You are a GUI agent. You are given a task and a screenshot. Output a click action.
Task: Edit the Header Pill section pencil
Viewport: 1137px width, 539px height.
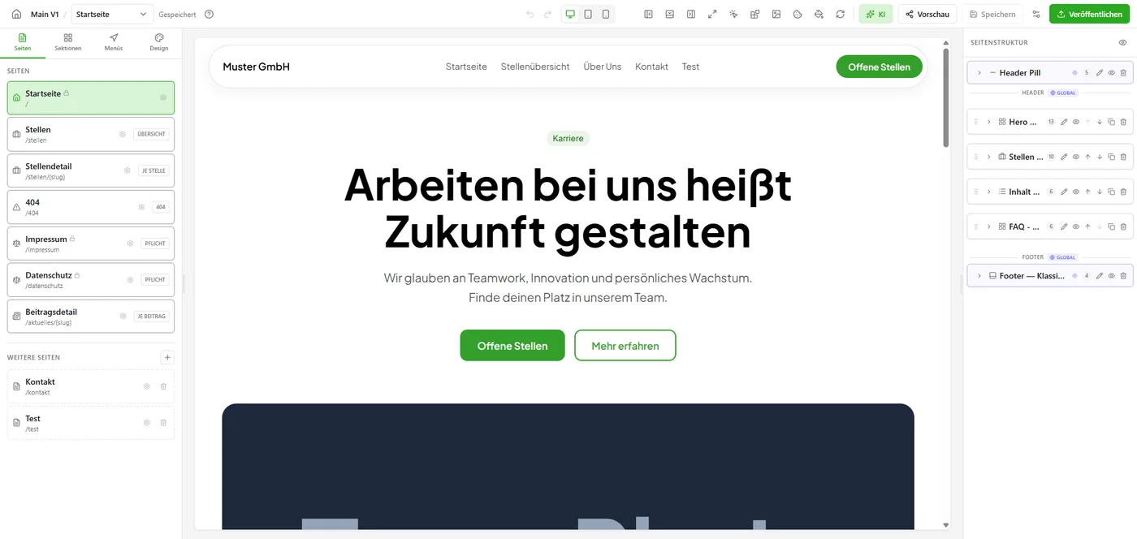pos(1100,73)
